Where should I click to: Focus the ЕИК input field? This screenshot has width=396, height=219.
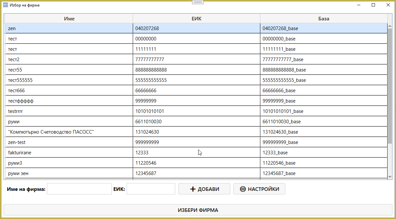(151, 189)
